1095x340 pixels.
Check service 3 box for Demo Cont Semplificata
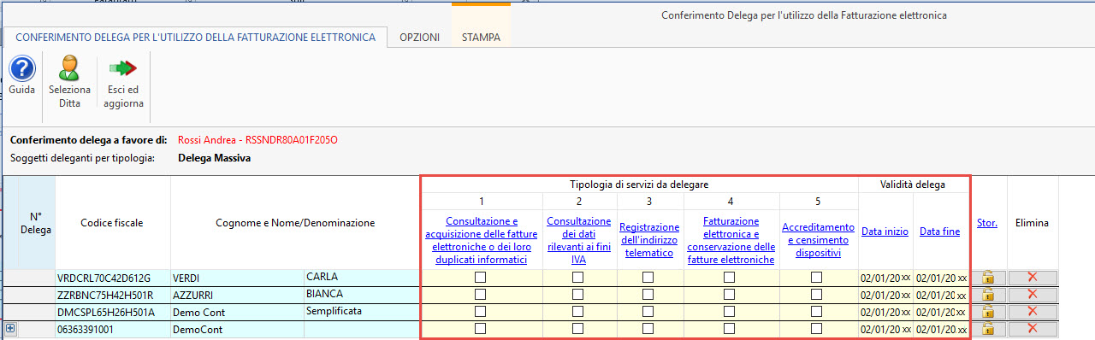(x=648, y=312)
